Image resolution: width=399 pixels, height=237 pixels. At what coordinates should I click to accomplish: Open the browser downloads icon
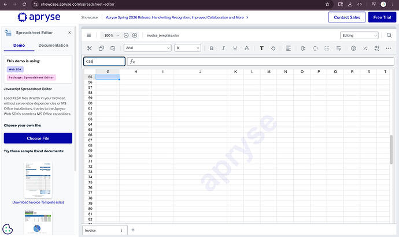(x=350, y=4)
